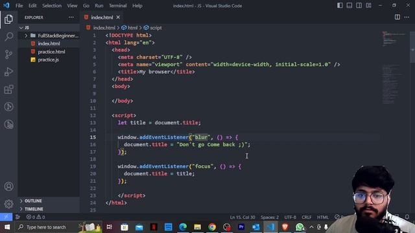The image size is (415, 233).
Task: Click UTF-8 encoding in status bar
Action: click(290, 217)
